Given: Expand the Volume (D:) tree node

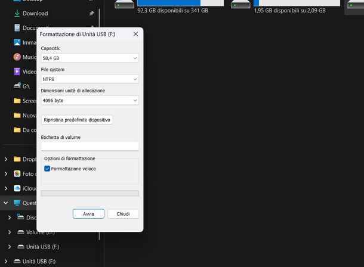Looking at the screenshot, I should 10,232.
